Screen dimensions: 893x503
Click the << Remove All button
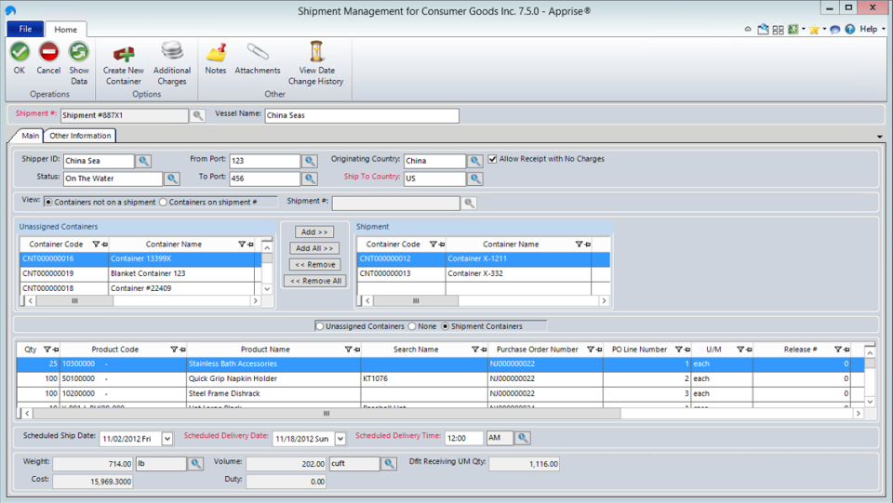[x=315, y=281]
